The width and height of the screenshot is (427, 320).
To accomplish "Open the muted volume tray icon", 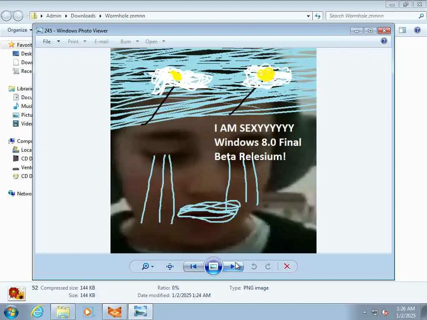I will click(385, 312).
